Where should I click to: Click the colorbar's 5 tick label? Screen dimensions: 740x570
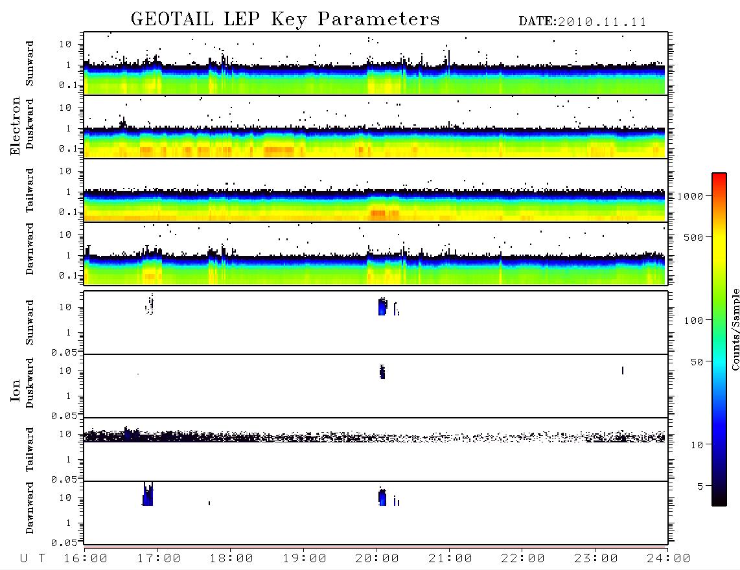[x=700, y=486]
